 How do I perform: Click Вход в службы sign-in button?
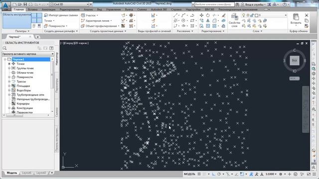253,4
